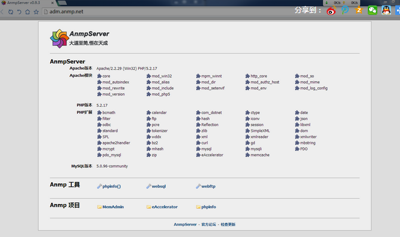Click the undo arrow icon in toolbar

tap(19, 12)
